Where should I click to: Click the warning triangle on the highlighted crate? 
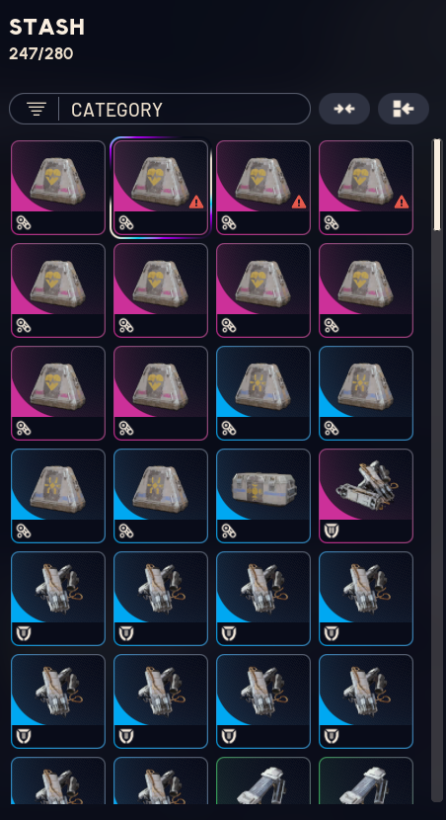point(195,202)
